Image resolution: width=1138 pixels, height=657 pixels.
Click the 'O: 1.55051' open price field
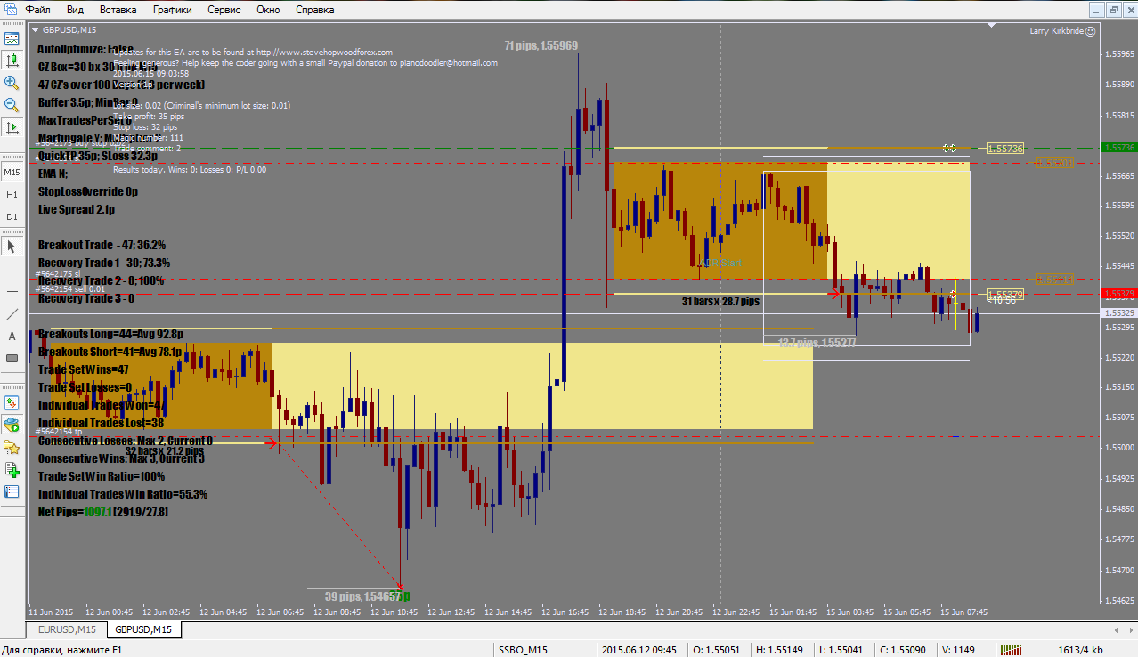[x=716, y=650]
